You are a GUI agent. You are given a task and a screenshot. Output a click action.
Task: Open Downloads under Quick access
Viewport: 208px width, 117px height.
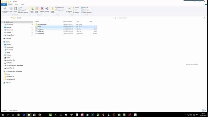(10, 25)
